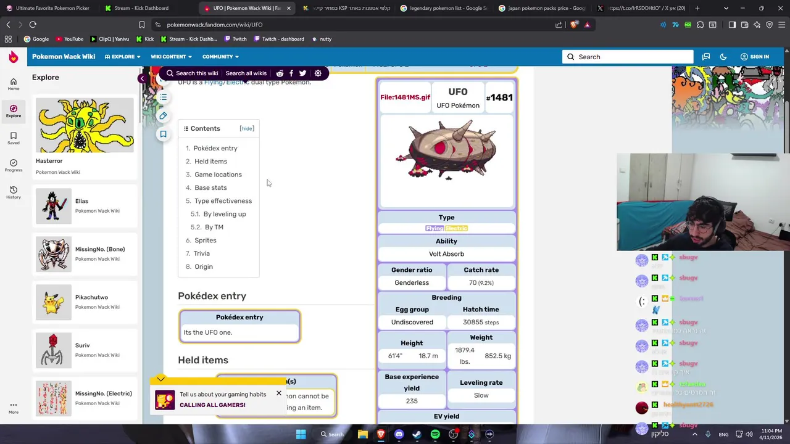Click the browser address bar URL

215,25
